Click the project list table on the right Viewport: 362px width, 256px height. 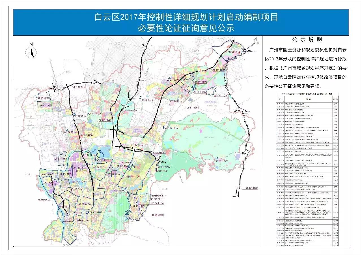(307, 169)
